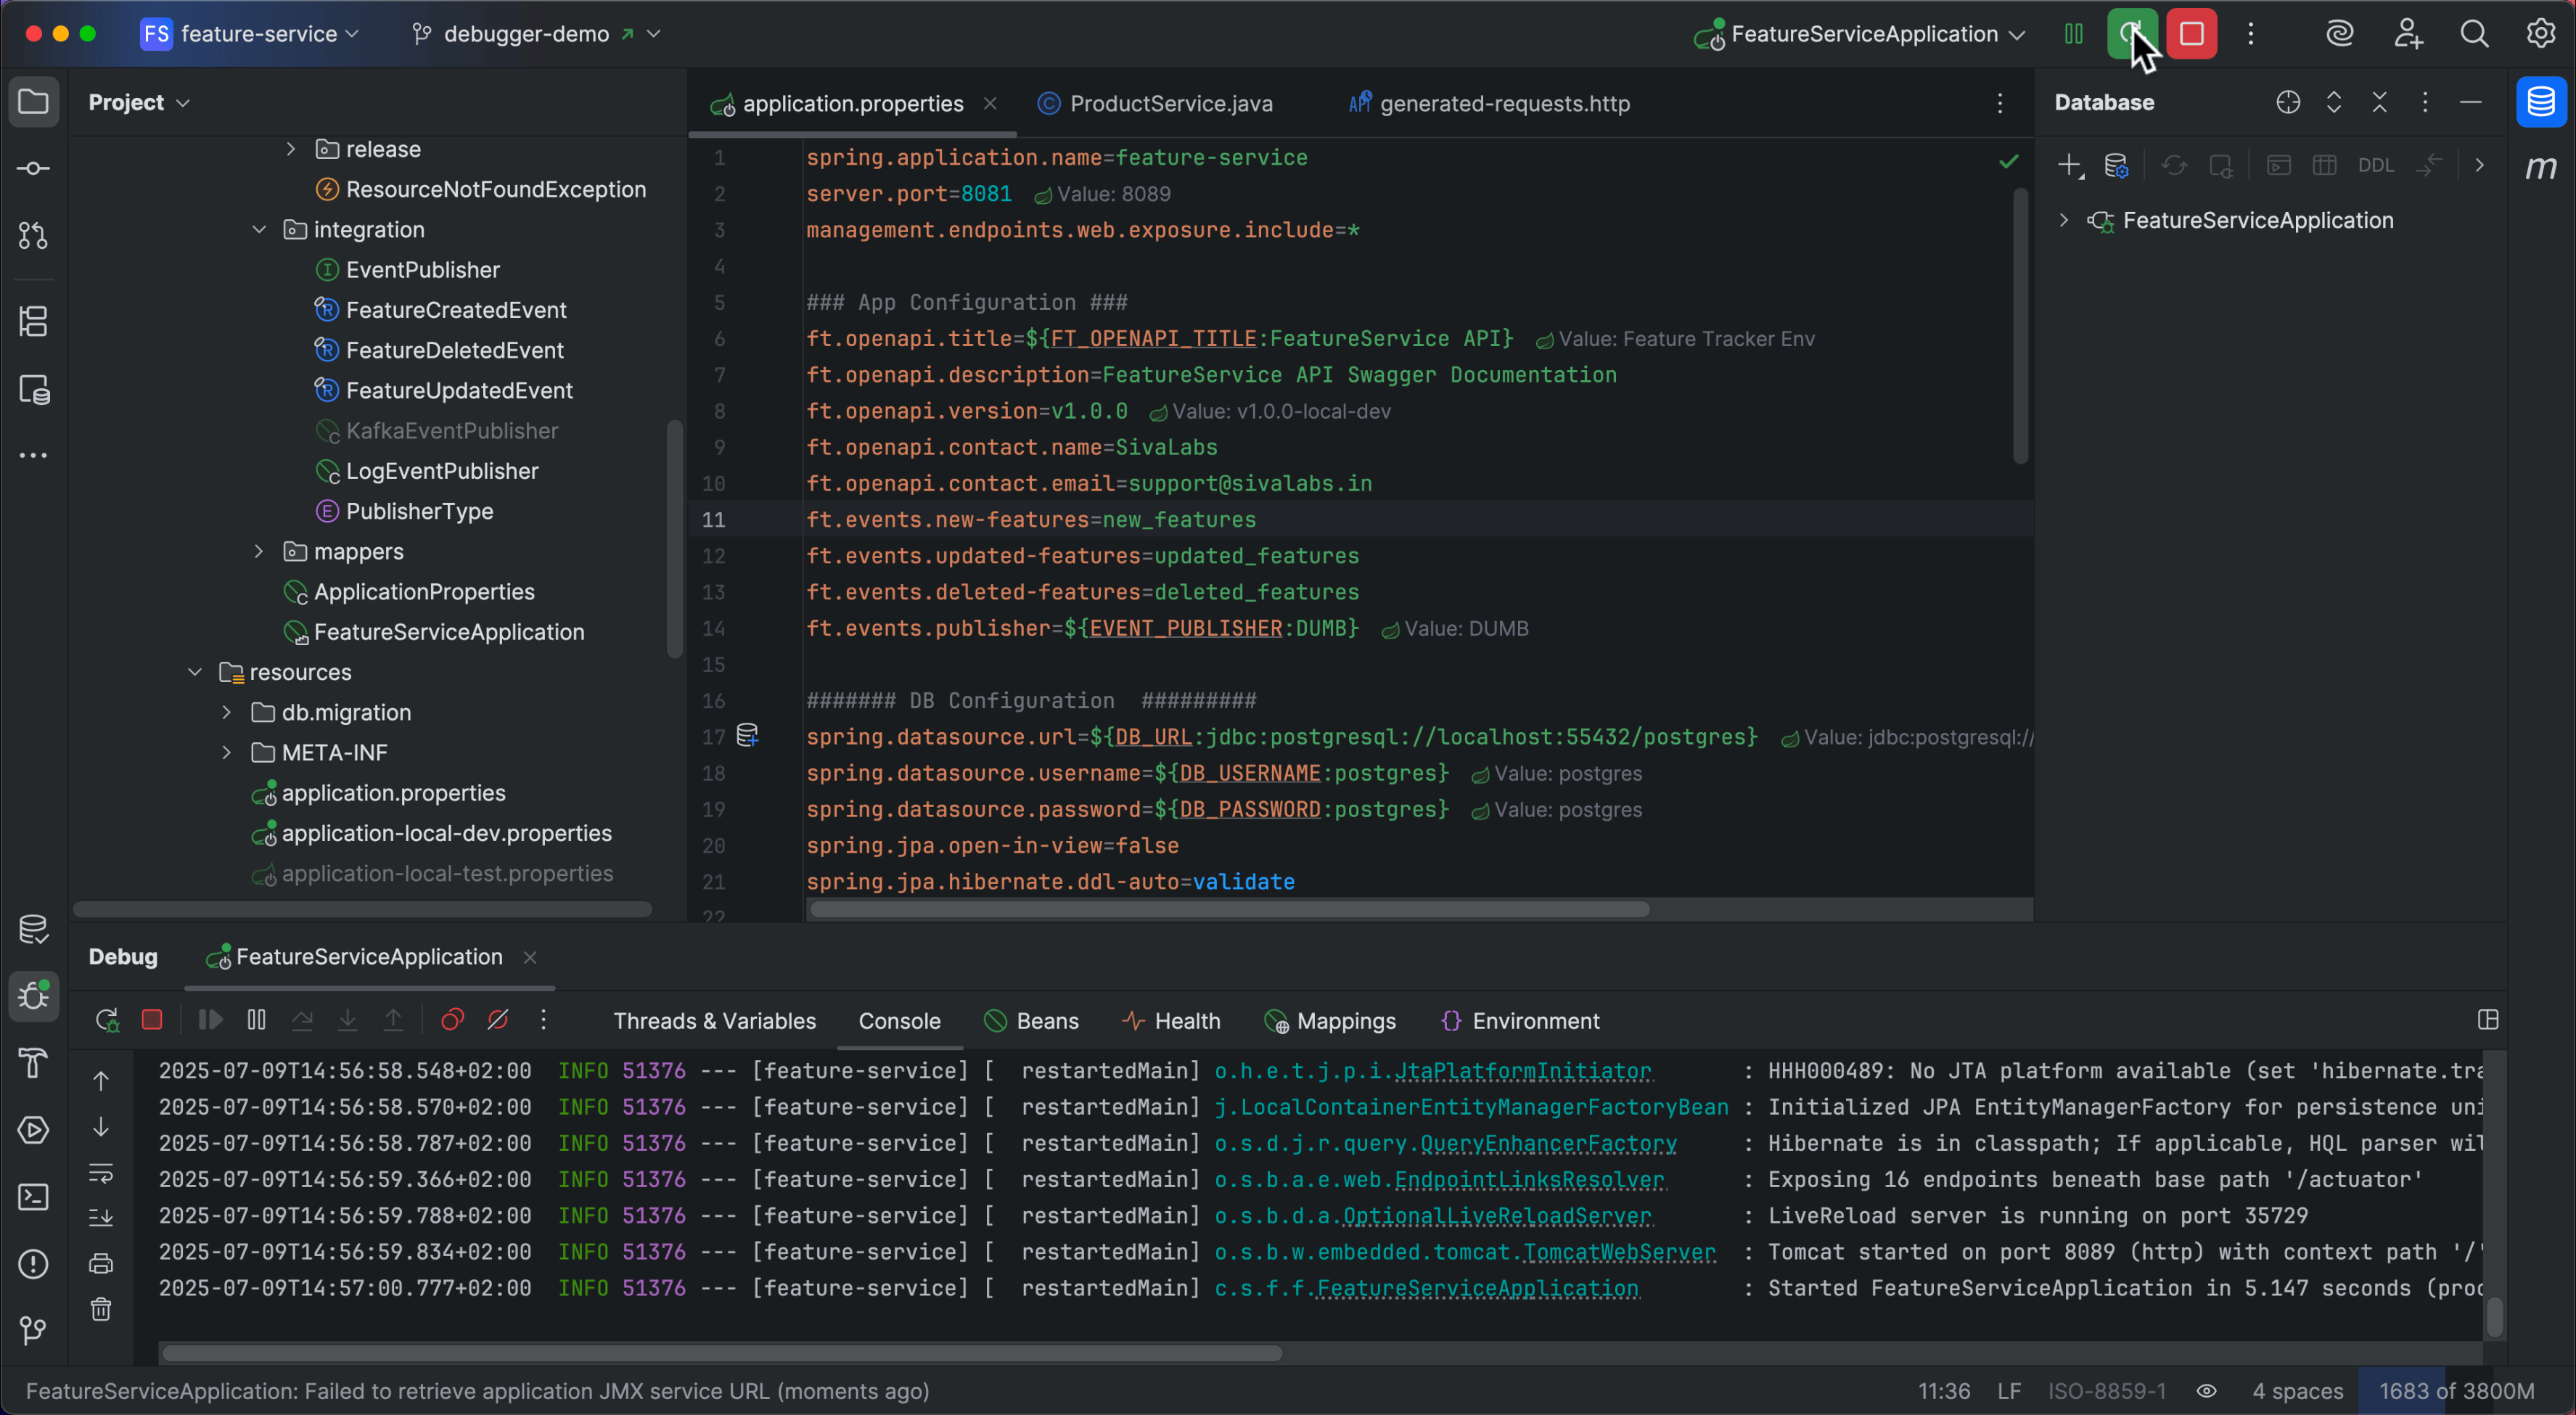The height and width of the screenshot is (1415, 2576).
Task: Refresh the database connection
Action: click(x=2176, y=165)
